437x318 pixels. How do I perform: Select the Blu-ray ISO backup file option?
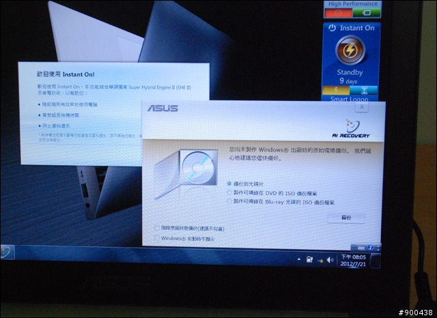pos(229,201)
